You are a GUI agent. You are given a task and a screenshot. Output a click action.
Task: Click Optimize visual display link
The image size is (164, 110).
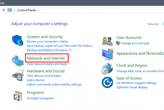coord(132,87)
